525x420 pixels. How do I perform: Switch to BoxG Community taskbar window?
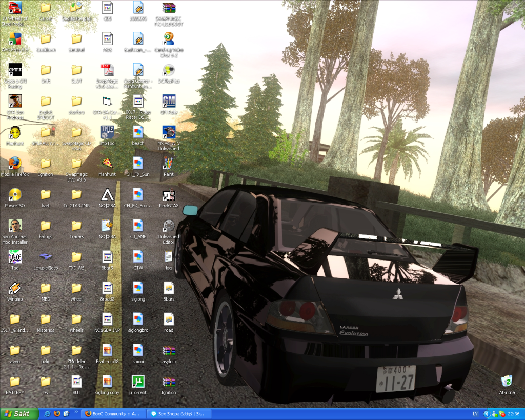coord(114,414)
